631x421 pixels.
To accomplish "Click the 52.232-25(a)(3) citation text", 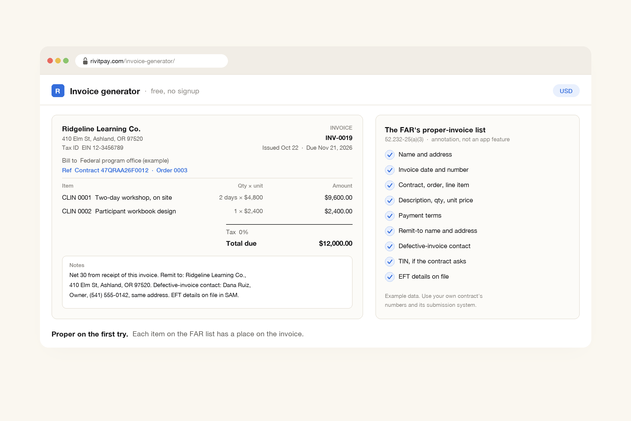I will [x=404, y=139].
